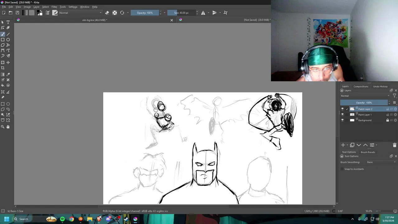Screen dimensions: 398x224
Task: Click the Save document icon
Action: point(17,13)
